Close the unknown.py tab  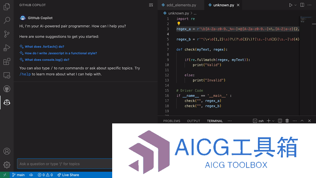pos(238,5)
